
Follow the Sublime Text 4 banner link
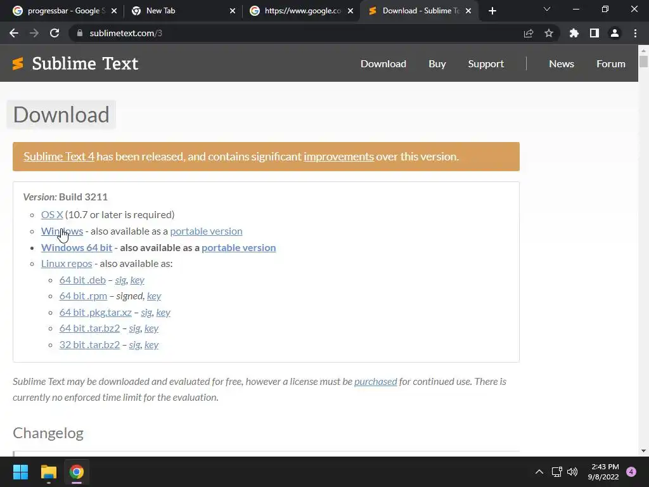59,157
